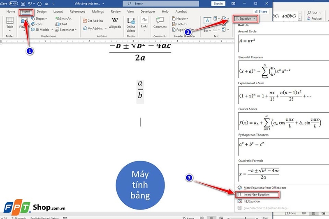The image size is (329, 219).
Task: Switch to the Design tab
Action: (x=42, y=12)
